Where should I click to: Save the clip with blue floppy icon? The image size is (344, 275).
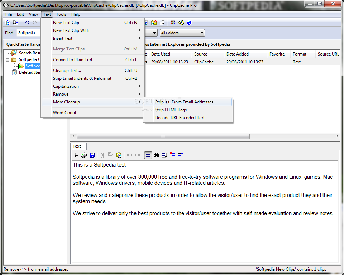[92, 155]
